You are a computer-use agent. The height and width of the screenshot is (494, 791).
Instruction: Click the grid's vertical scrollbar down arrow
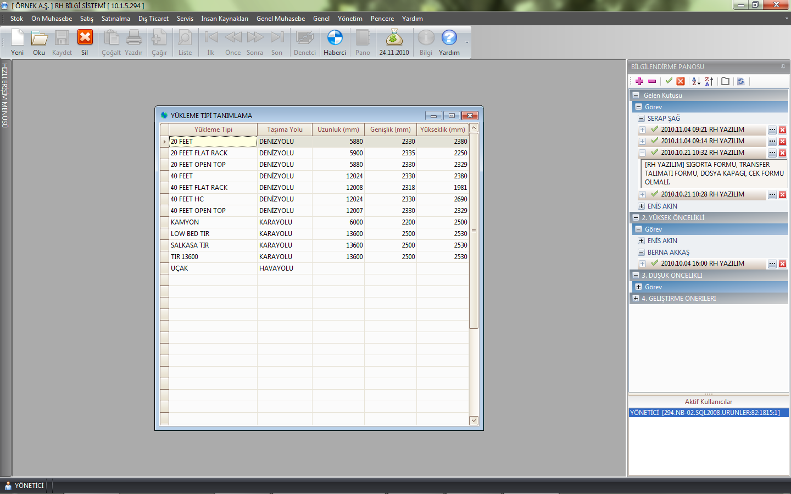[x=474, y=420]
